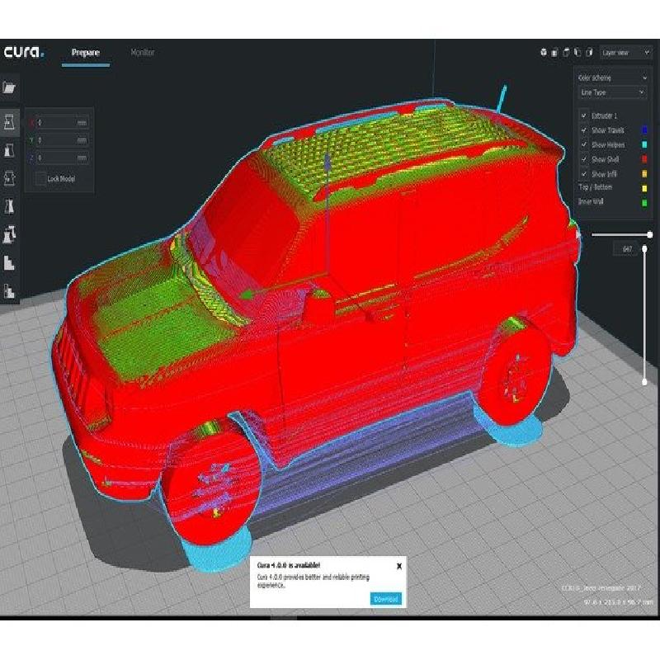Uncheck the Show Travels checkbox

tap(584, 130)
